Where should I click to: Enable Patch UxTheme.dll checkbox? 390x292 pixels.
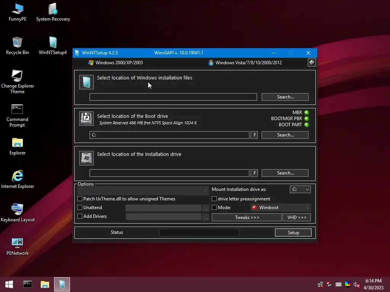(x=80, y=198)
